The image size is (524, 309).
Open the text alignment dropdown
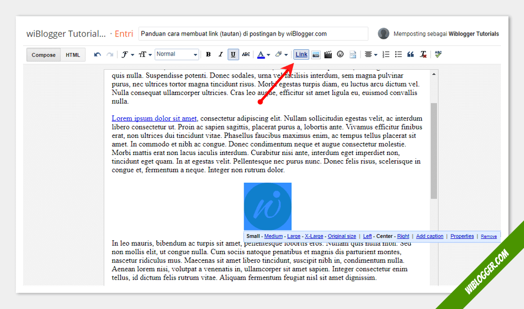(x=370, y=54)
